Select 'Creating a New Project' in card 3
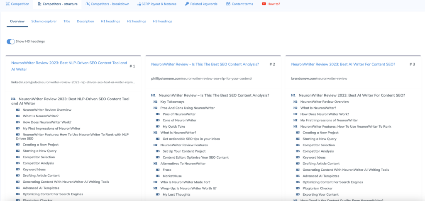The image size is (425, 201). [x=320, y=133]
